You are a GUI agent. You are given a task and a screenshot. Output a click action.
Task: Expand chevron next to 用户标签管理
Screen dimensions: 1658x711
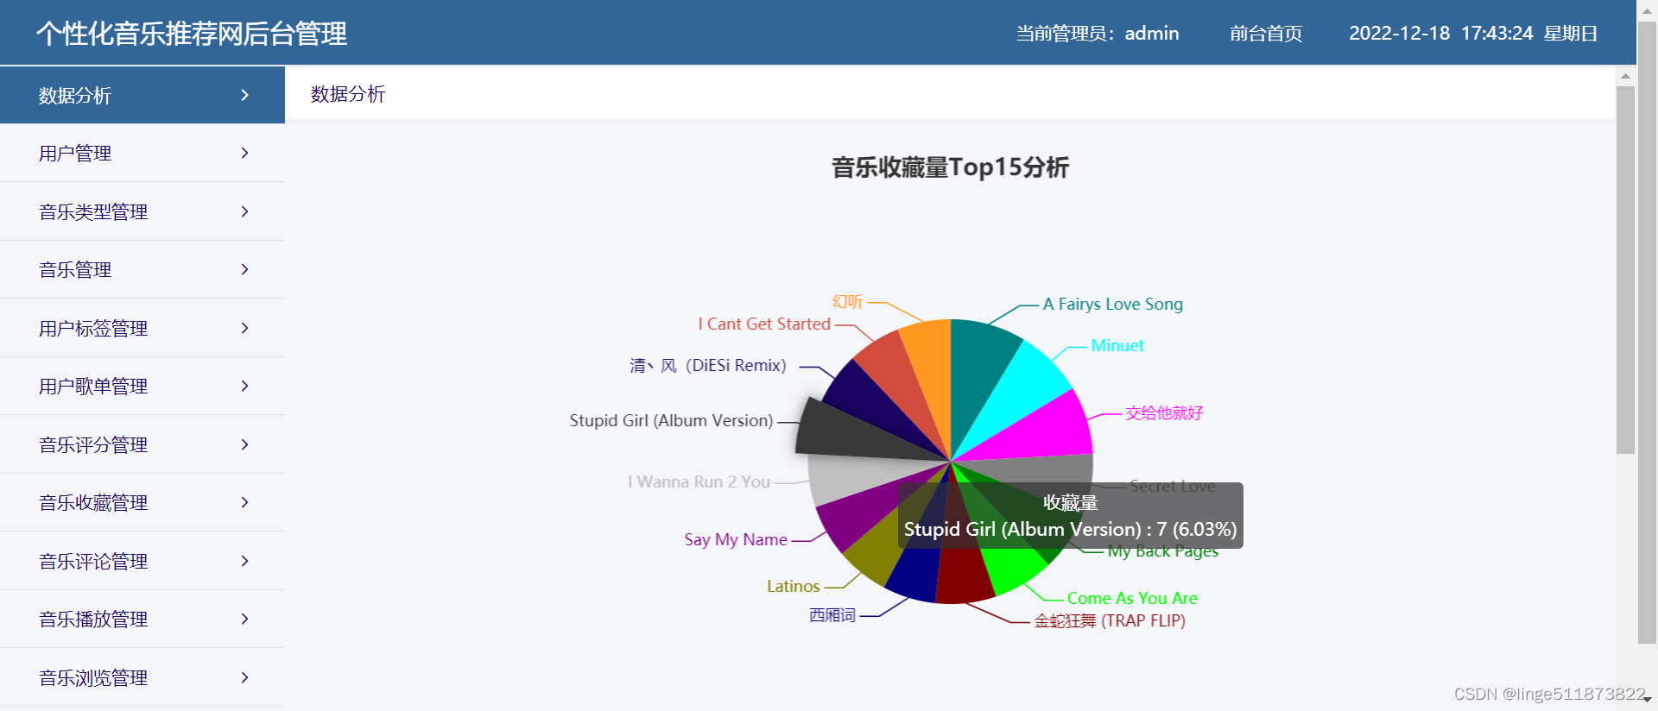tap(245, 328)
